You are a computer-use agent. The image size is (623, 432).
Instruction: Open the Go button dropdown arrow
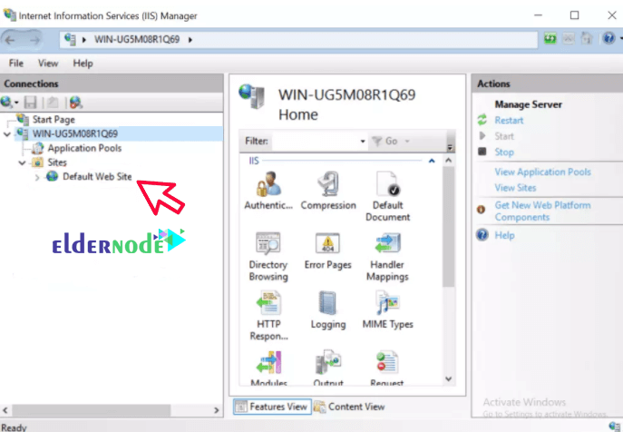pos(407,142)
